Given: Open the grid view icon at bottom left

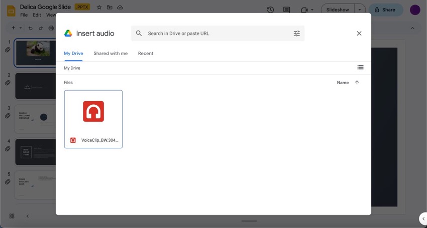Looking at the screenshot, I should pos(12,216).
